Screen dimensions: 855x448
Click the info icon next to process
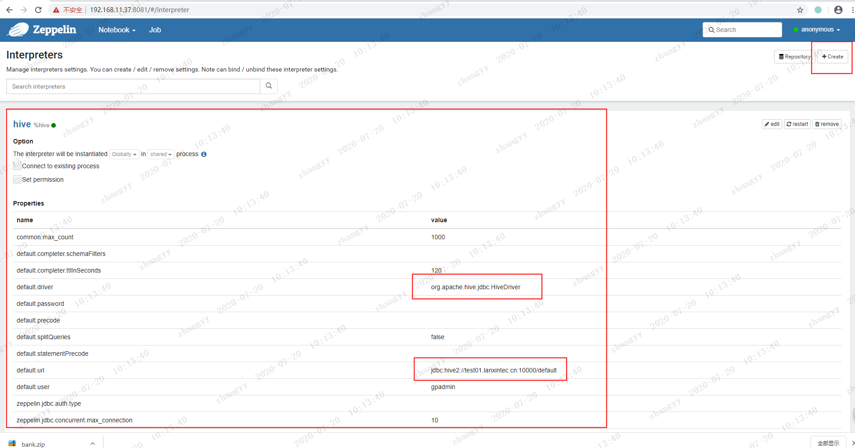point(204,154)
